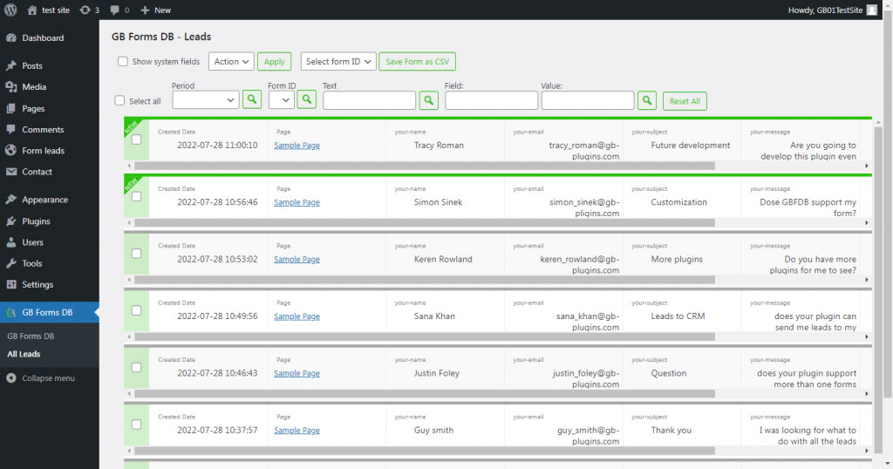Click the Reset All button
This screenshot has width=893, height=469.
[x=685, y=101]
